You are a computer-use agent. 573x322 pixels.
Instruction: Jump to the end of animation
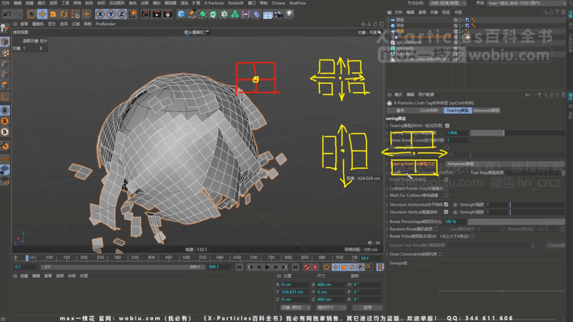point(295,267)
